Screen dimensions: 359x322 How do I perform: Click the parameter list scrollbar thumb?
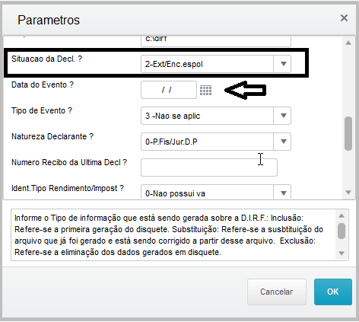point(348,133)
